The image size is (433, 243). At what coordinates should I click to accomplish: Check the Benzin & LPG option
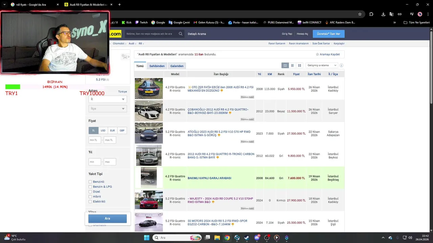pyautogui.click(x=90, y=187)
